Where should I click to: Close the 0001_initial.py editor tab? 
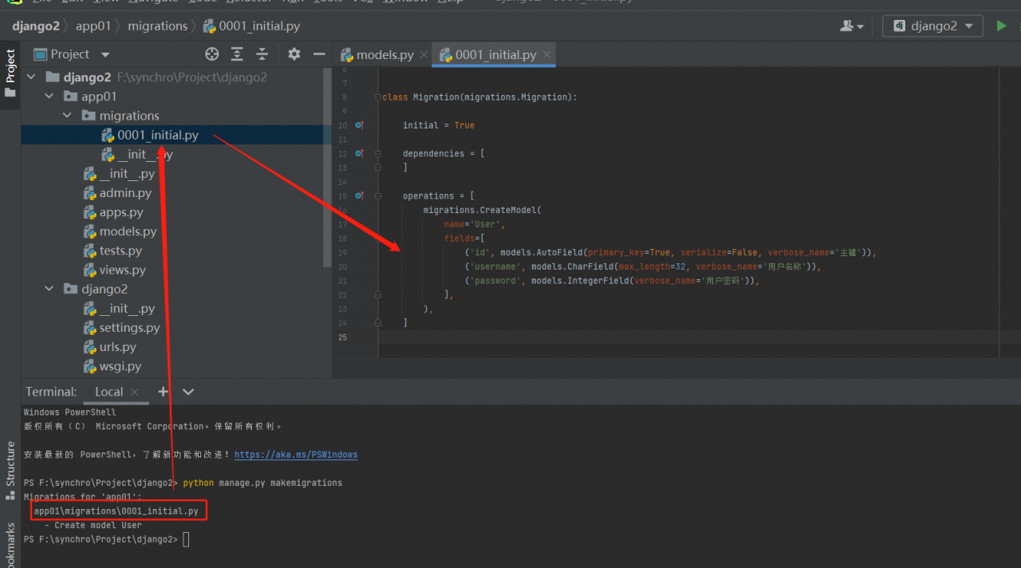pos(546,55)
